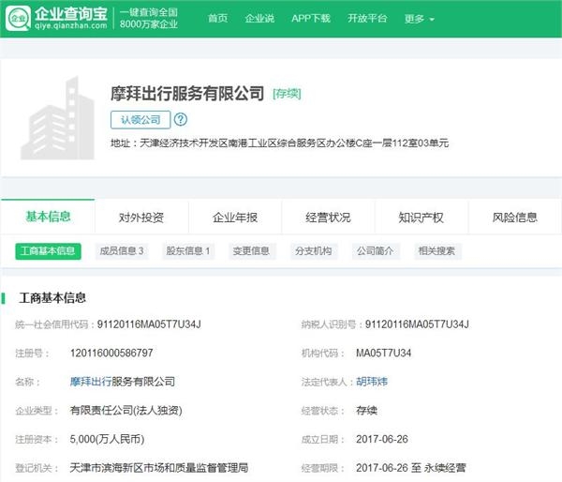Viewport: 562px width, 482px height.
Task: Select the 基本信息 tab
Action: [x=48, y=217]
